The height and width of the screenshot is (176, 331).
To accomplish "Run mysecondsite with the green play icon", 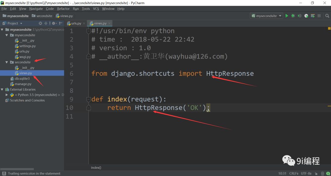I will click(287, 16).
